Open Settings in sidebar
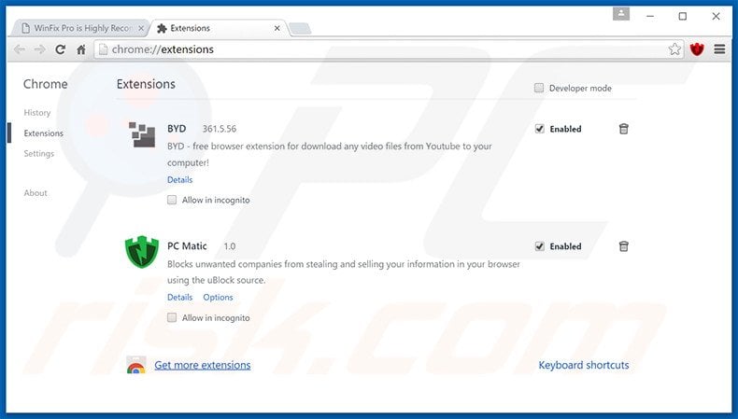738x419 pixels. tap(39, 153)
